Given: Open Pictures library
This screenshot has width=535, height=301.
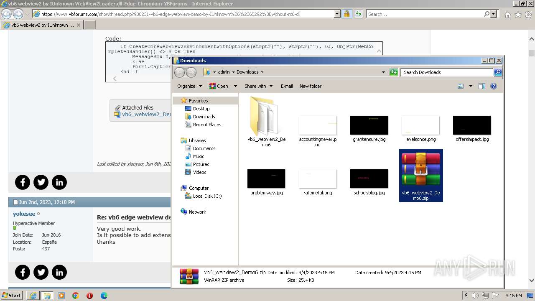Looking at the screenshot, I should tap(201, 164).
